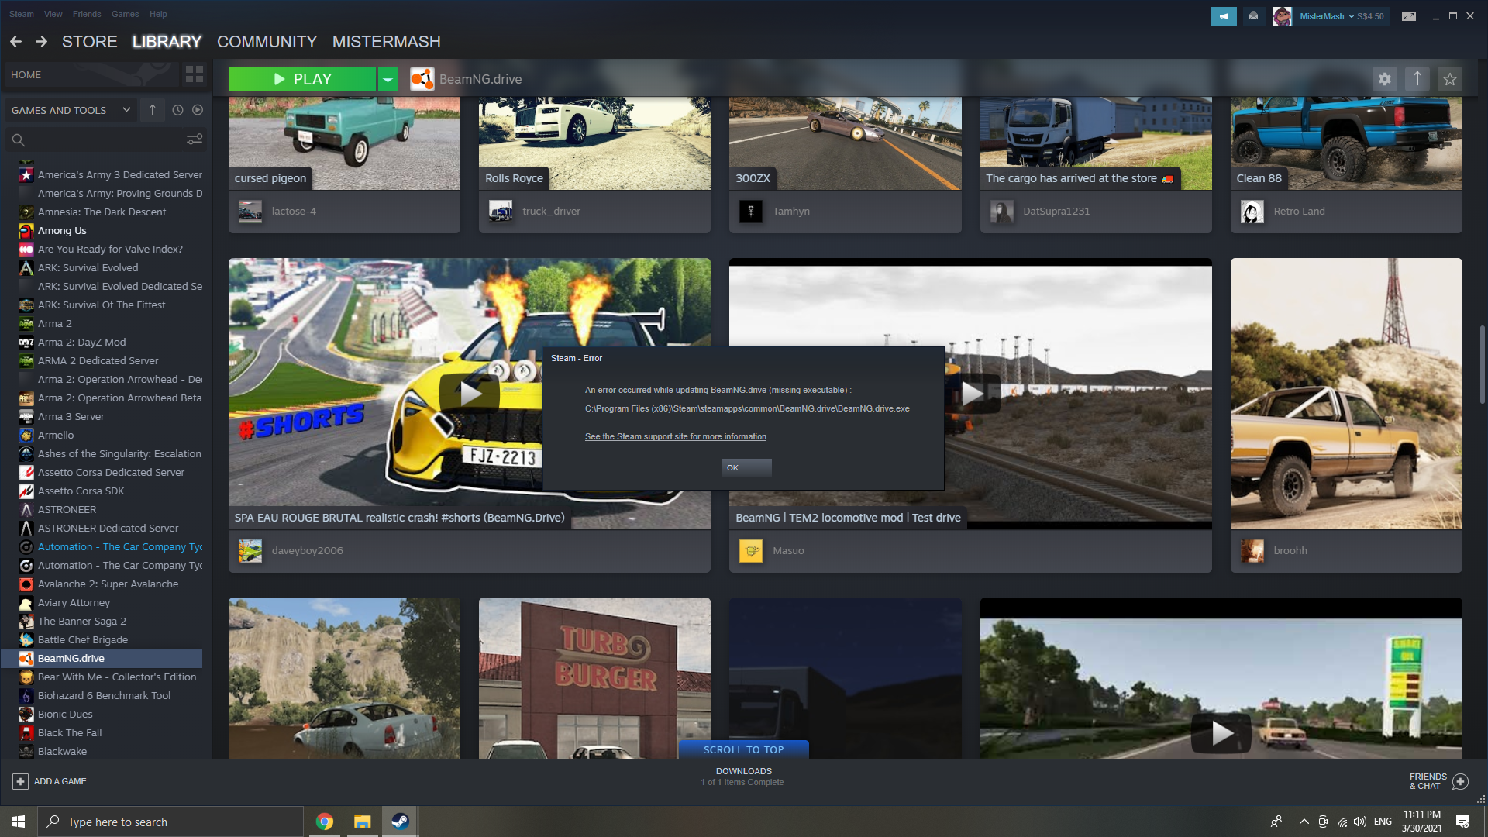Open the MISTERMASH profile tab
The height and width of the screenshot is (837, 1488).
tap(386, 42)
